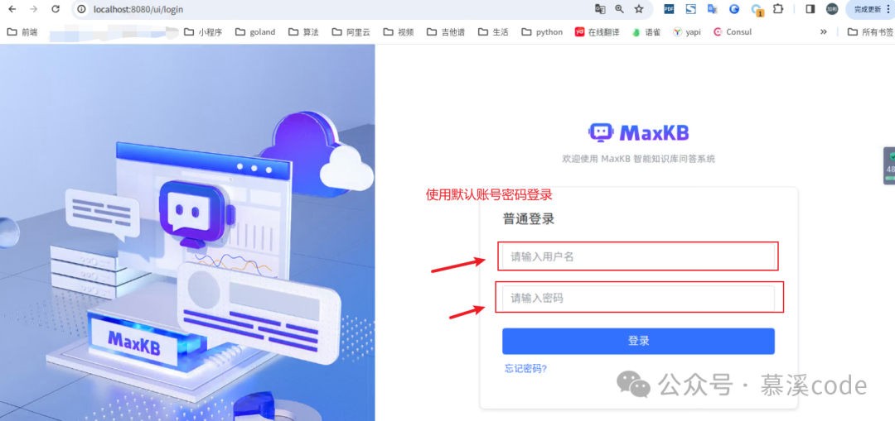Open the python bookmark folder
The width and height of the screenshot is (895, 421).
pos(542,32)
